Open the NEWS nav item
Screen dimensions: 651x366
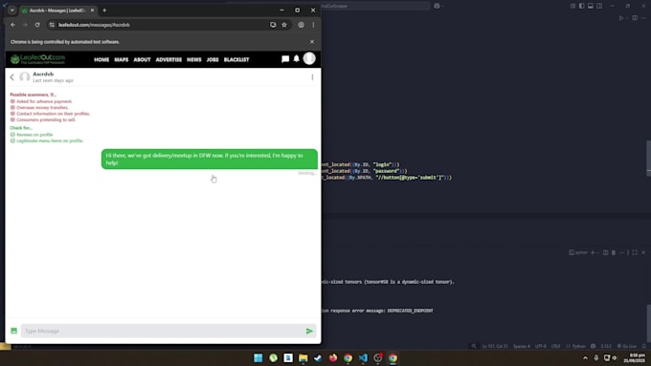point(194,59)
